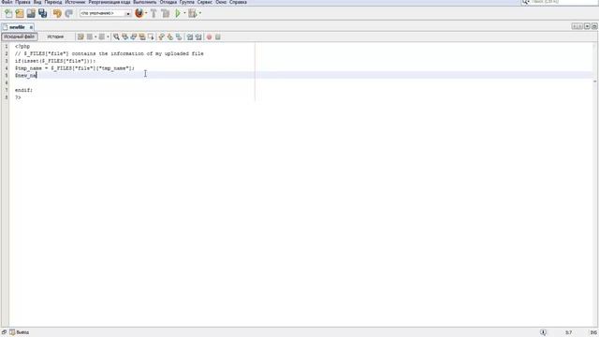
Task: Open dropdown beside editor Back icon
Action: (x=95, y=37)
